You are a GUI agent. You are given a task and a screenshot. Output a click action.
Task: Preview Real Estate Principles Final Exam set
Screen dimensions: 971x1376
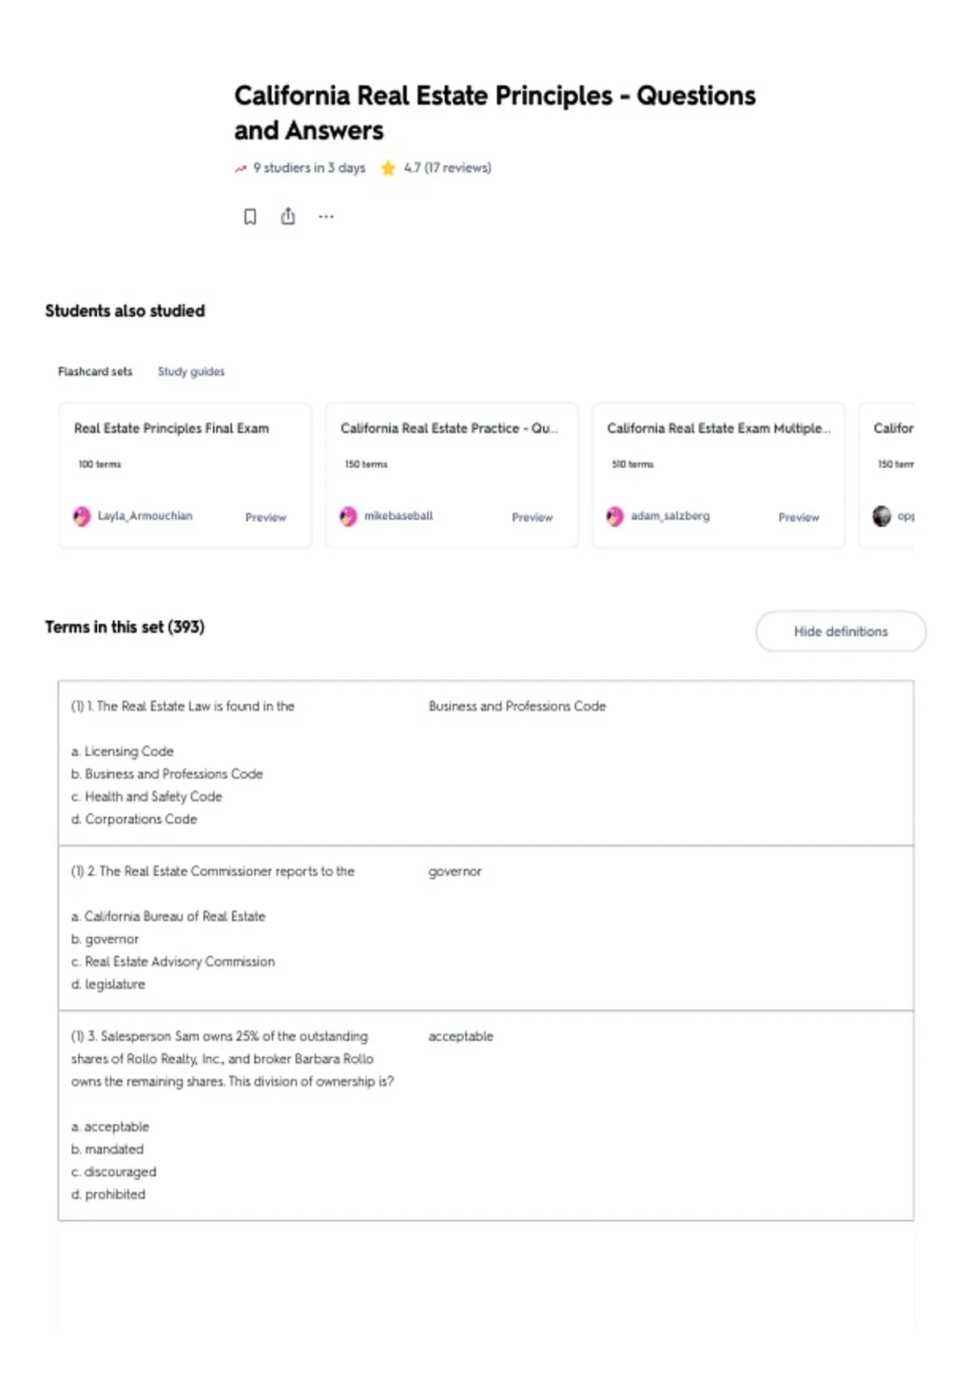click(265, 517)
